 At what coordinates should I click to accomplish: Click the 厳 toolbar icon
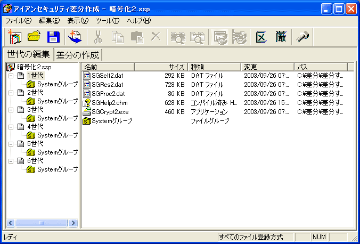281,37
